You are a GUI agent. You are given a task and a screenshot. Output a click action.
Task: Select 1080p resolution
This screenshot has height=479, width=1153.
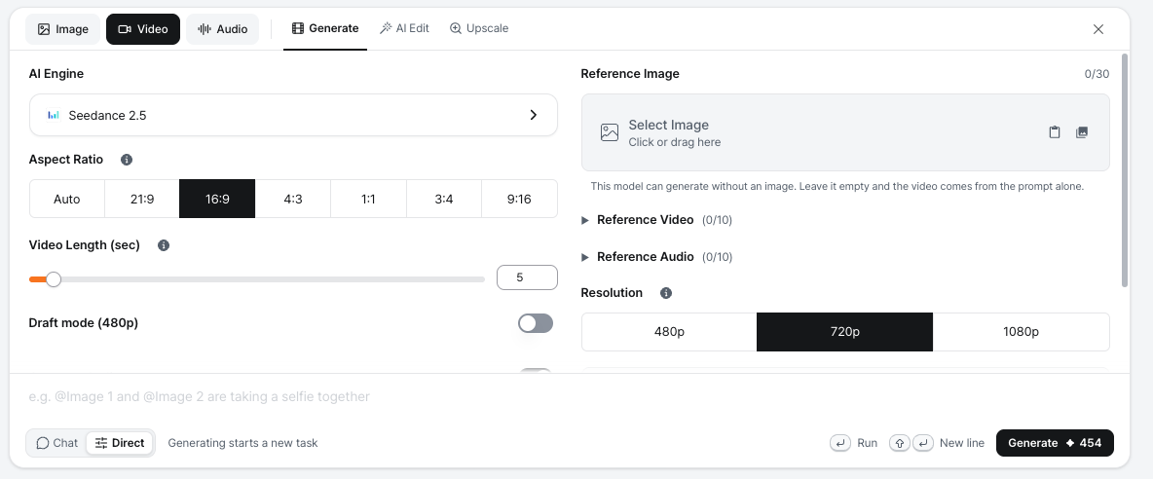[1021, 332]
